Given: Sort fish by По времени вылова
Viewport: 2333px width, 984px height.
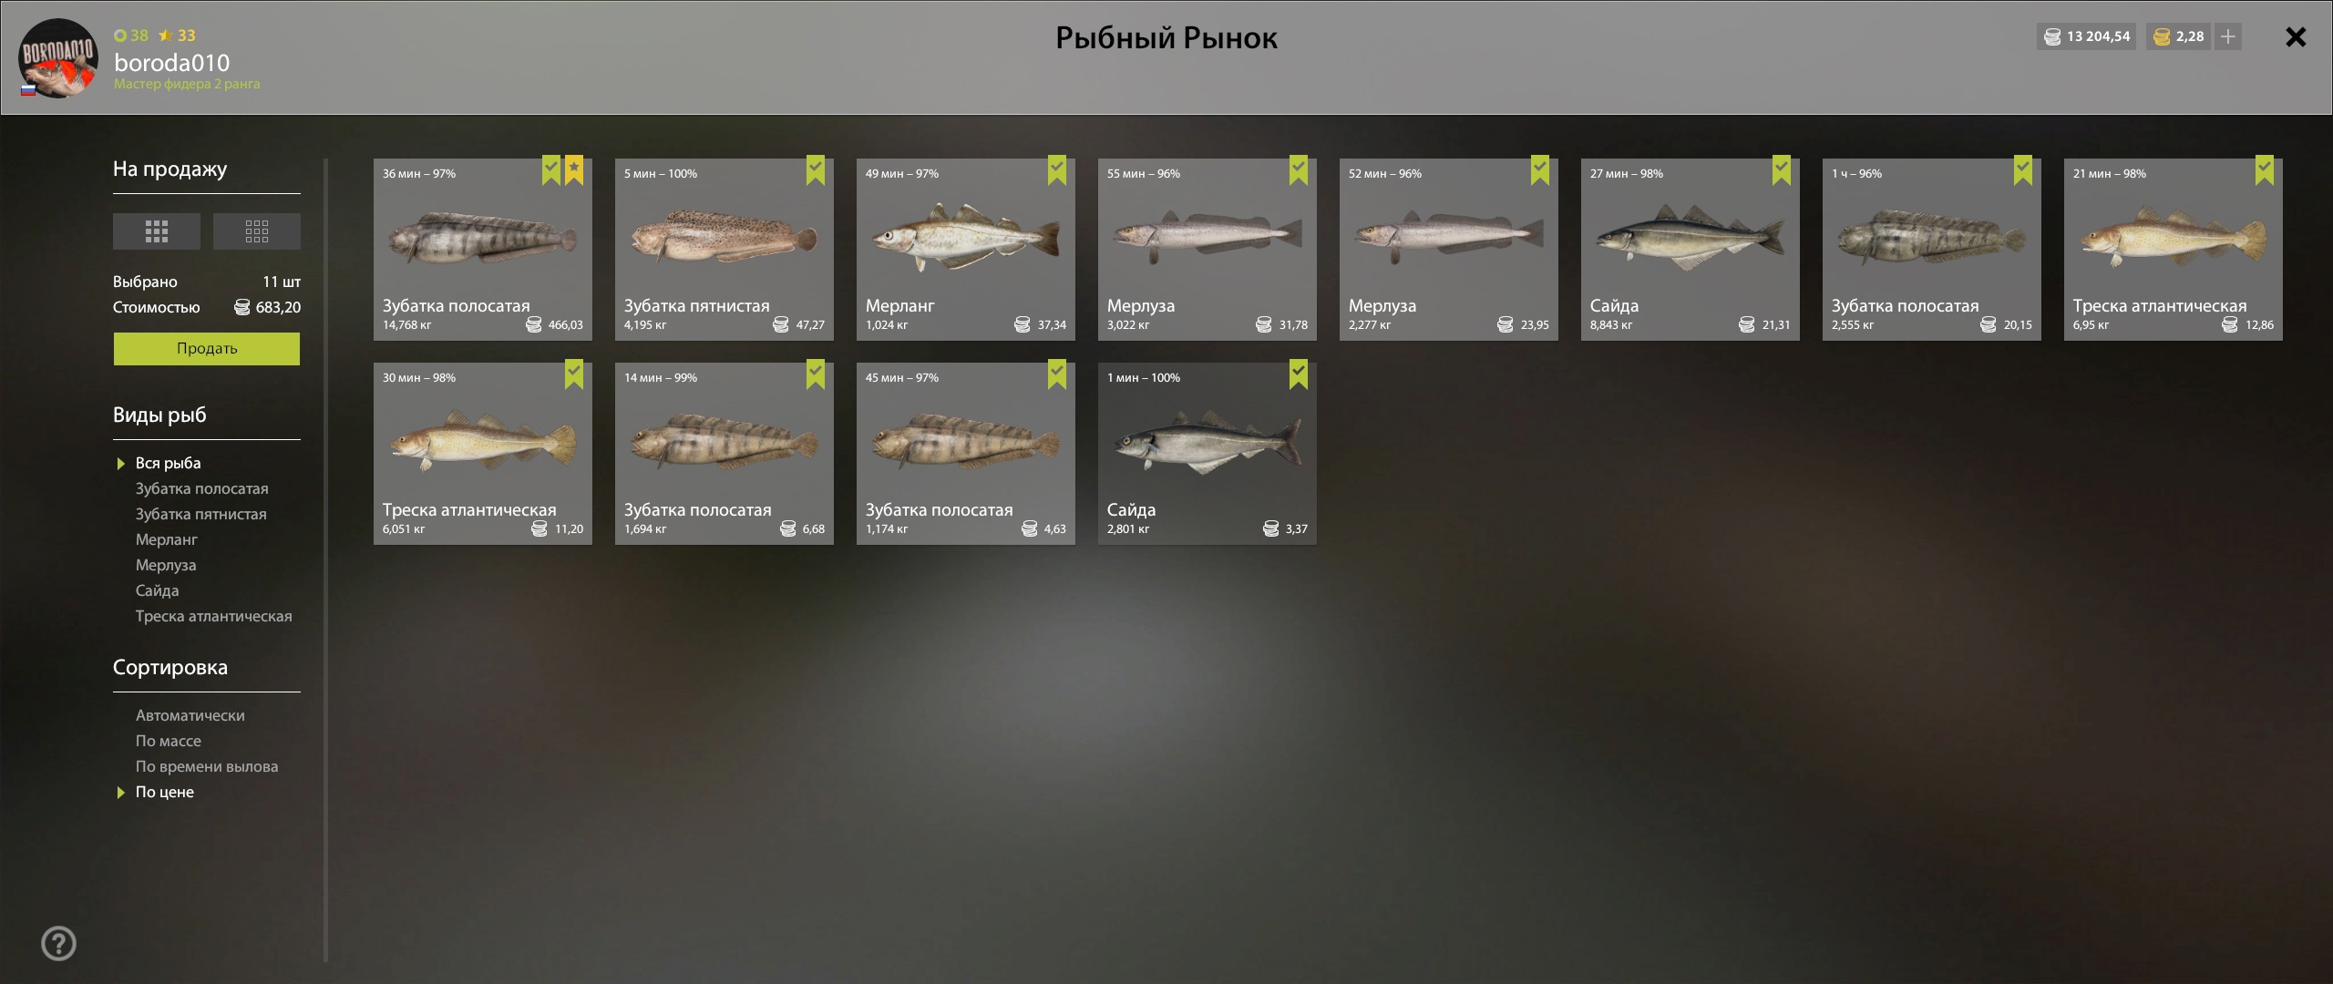Looking at the screenshot, I should click(207, 766).
